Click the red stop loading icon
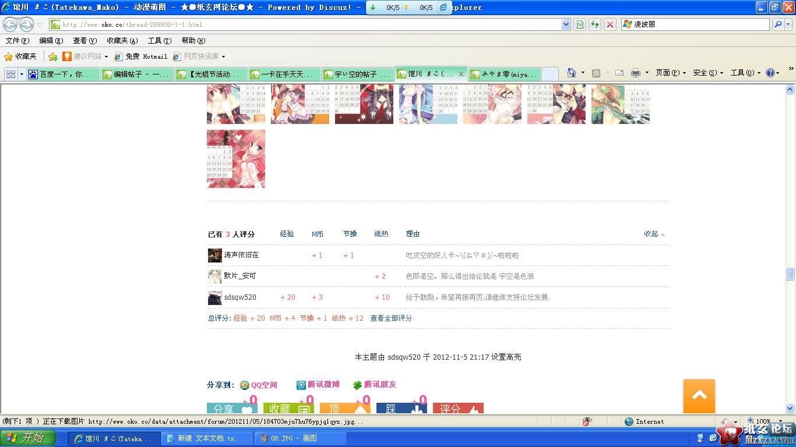This screenshot has width=796, height=447. coord(610,24)
